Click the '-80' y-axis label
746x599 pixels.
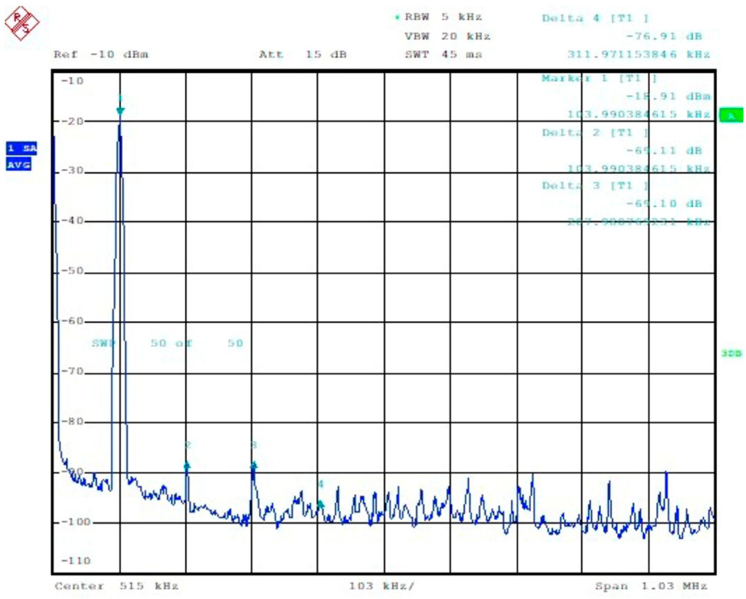tap(73, 422)
